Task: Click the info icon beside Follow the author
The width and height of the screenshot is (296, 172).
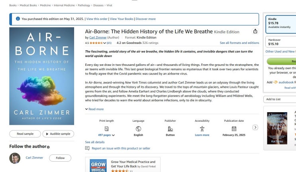Action: coord(48,147)
